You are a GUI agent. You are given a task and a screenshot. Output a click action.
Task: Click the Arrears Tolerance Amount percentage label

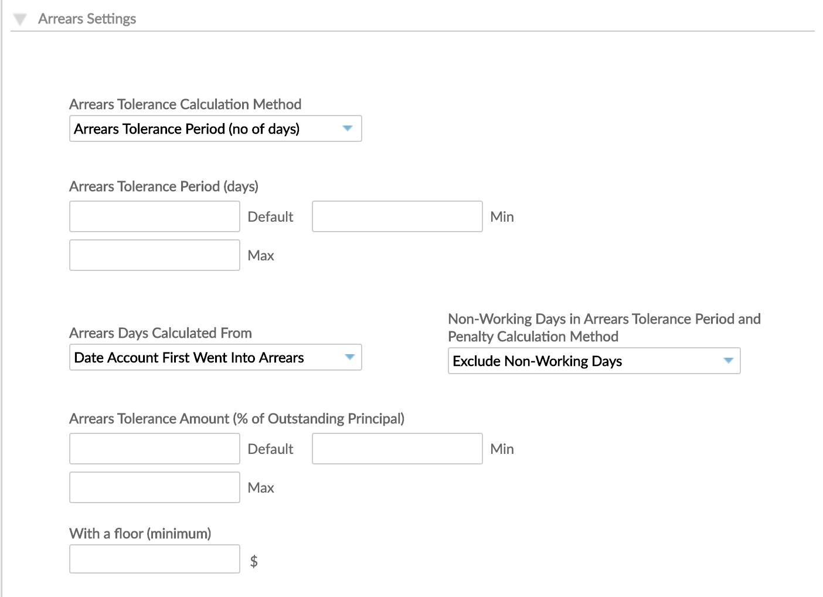click(x=237, y=419)
